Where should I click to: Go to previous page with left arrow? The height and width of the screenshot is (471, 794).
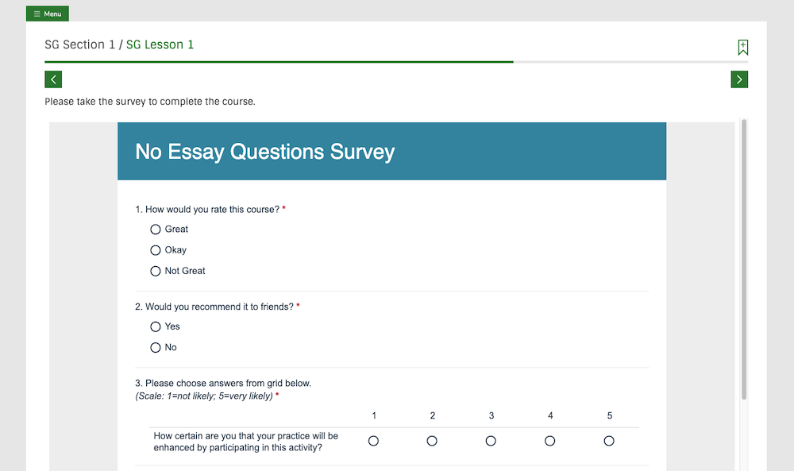(53, 79)
